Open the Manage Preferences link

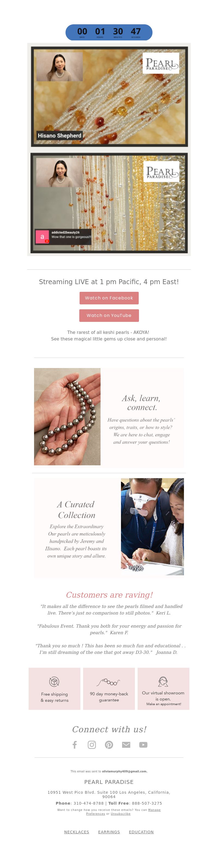[123, 812]
